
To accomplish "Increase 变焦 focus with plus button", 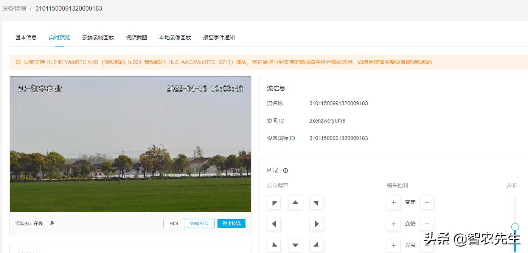I will point(393,202).
